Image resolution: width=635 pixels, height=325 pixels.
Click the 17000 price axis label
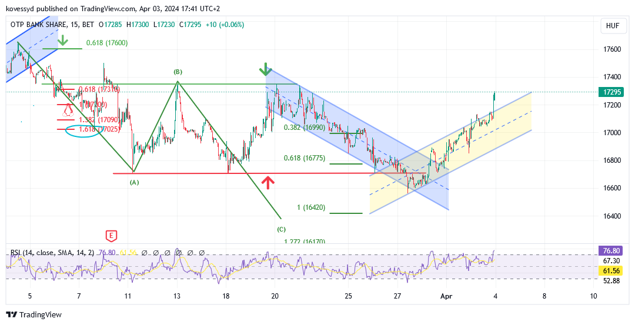click(612, 133)
